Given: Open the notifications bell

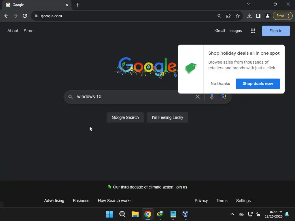Looking at the screenshot, I should (287, 214).
